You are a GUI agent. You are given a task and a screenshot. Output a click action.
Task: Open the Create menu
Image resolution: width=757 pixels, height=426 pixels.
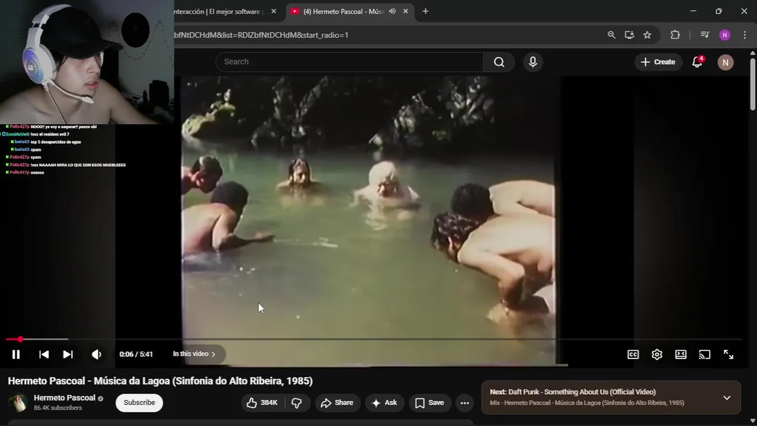658,62
